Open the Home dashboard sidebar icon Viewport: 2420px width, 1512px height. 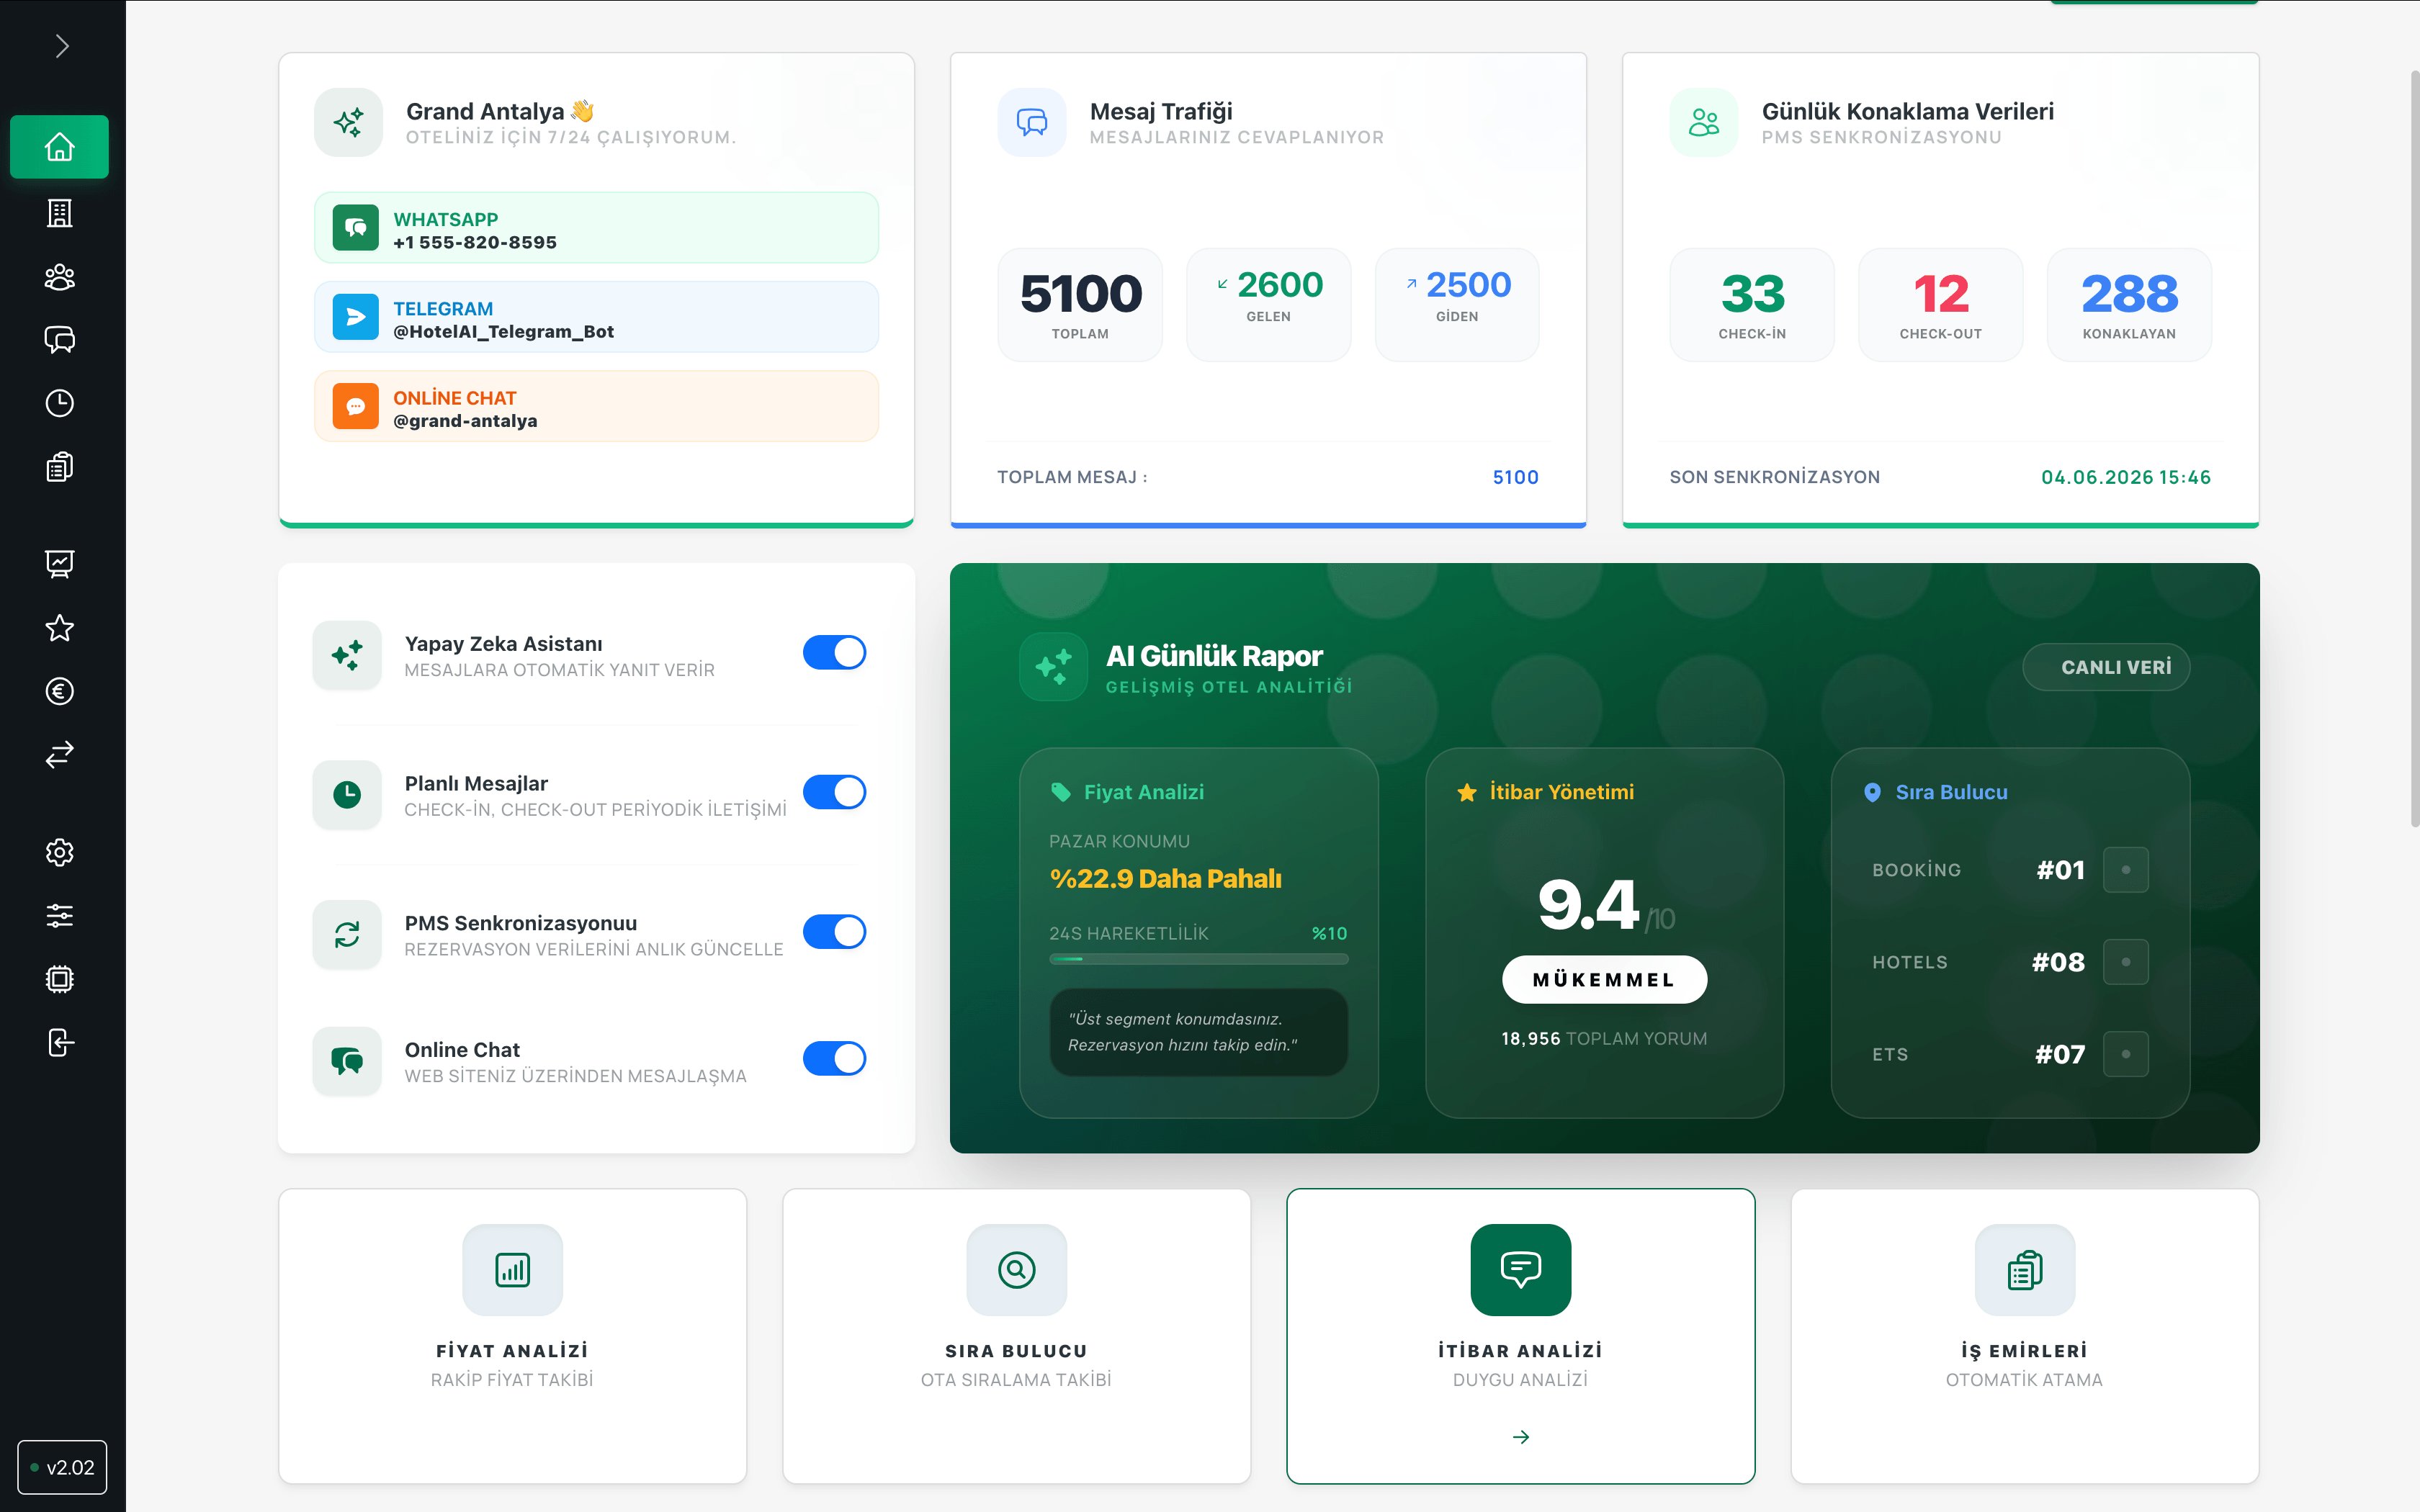tap(60, 147)
